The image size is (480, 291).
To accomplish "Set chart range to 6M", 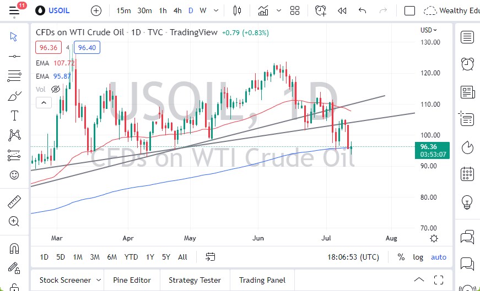I will click(112, 257).
